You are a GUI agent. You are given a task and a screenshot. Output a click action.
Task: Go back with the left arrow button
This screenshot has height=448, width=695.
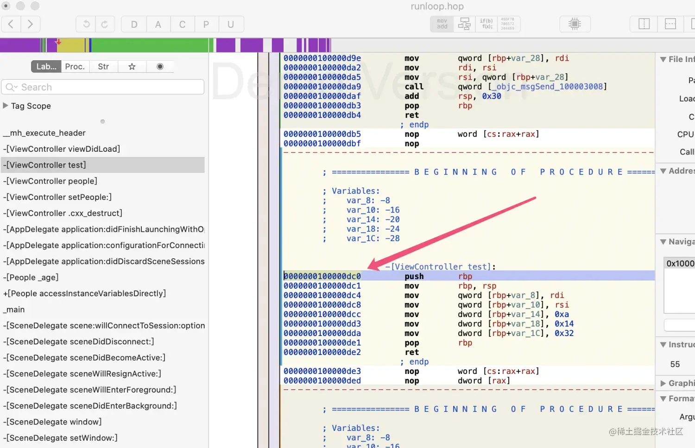[11, 24]
